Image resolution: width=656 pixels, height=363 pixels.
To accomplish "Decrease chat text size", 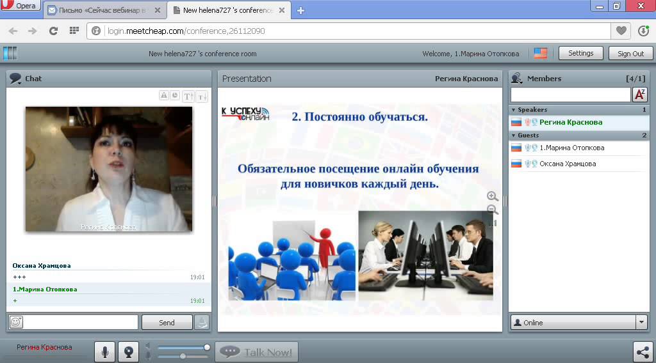I will coord(202,97).
